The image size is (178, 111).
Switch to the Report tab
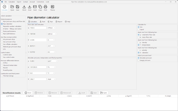click(x=59, y=22)
